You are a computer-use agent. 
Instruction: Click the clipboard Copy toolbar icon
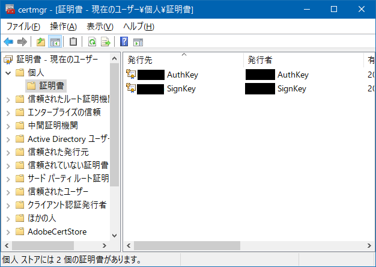pyautogui.click(x=73, y=41)
